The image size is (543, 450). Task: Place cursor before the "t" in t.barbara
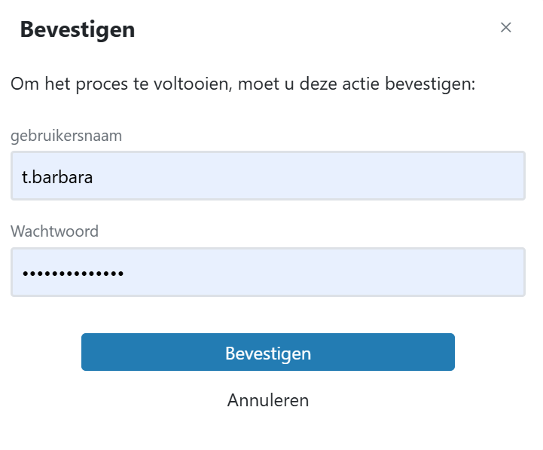pyautogui.click(x=21, y=176)
